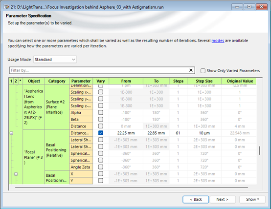Check Vary for the Beta parameter
Viewport: 271px width, 209px height.
click(x=101, y=119)
